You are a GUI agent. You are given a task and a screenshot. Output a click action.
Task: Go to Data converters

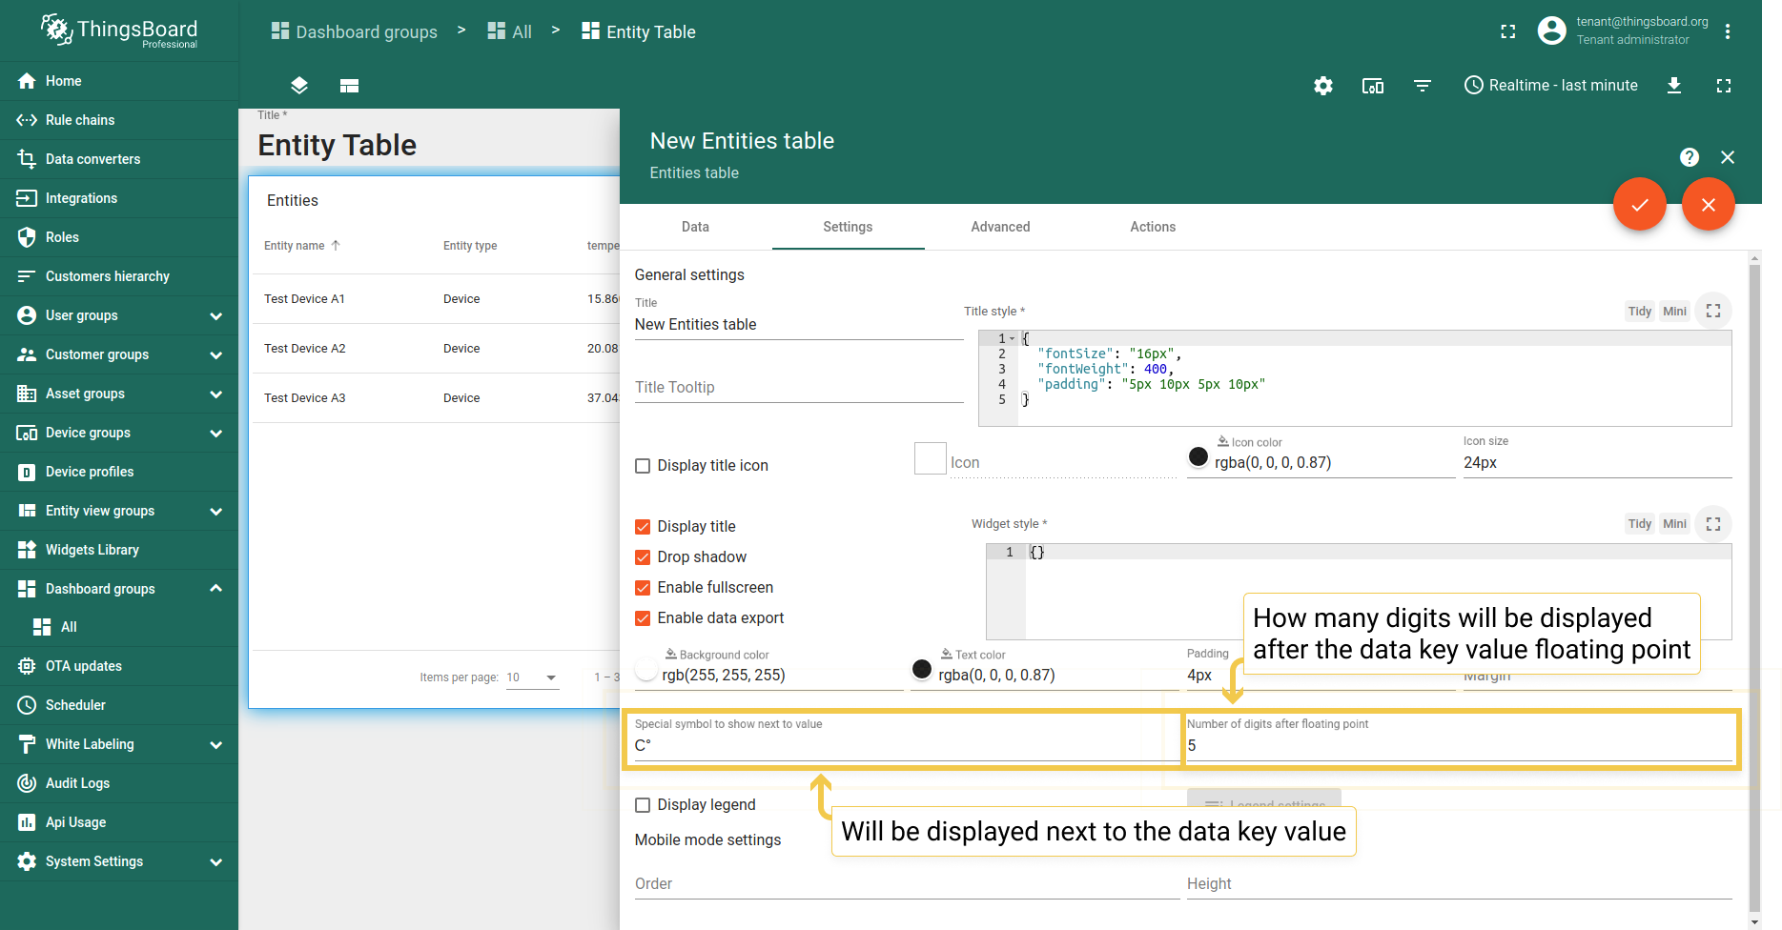[119, 159]
